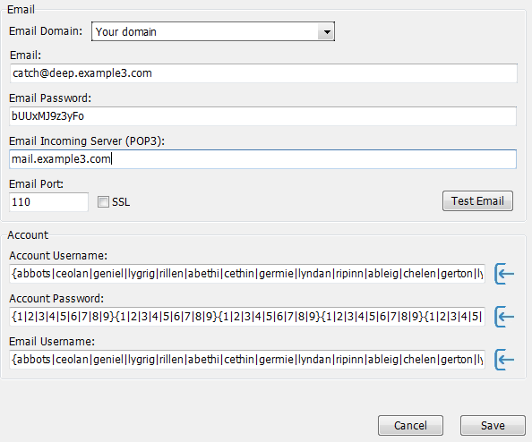
Task: Click the insert arrow icon beside Account Password
Action: 504,317
